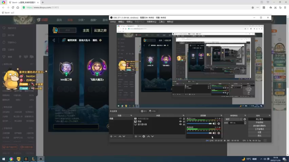Mute the mic/Aux audio channel
The image size is (289, 162).
click(214, 123)
